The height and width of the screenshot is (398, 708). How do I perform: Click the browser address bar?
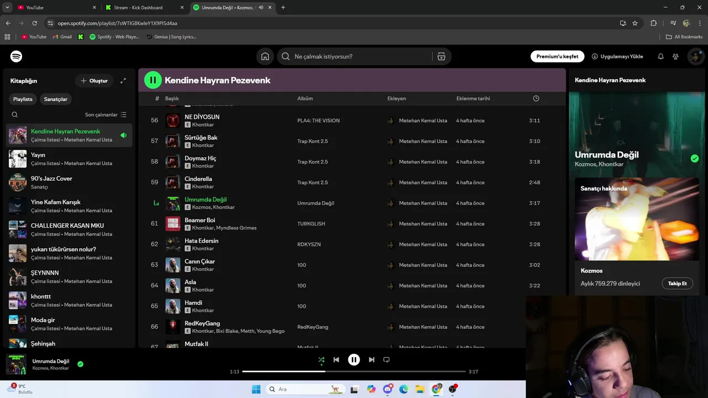tap(332, 23)
